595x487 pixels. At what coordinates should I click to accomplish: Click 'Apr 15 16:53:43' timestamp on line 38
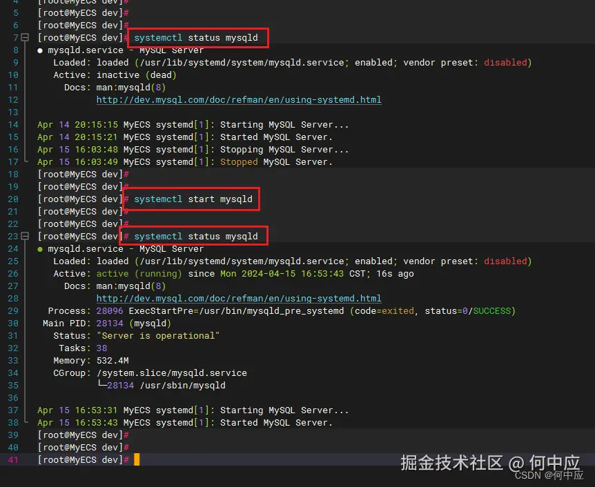(x=77, y=423)
